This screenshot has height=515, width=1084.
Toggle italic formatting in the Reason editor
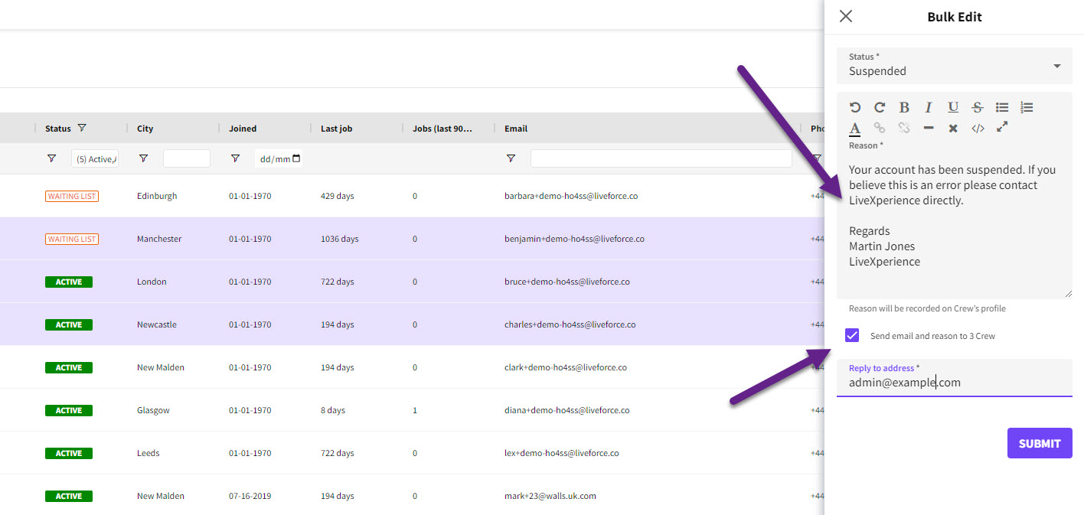(x=929, y=108)
